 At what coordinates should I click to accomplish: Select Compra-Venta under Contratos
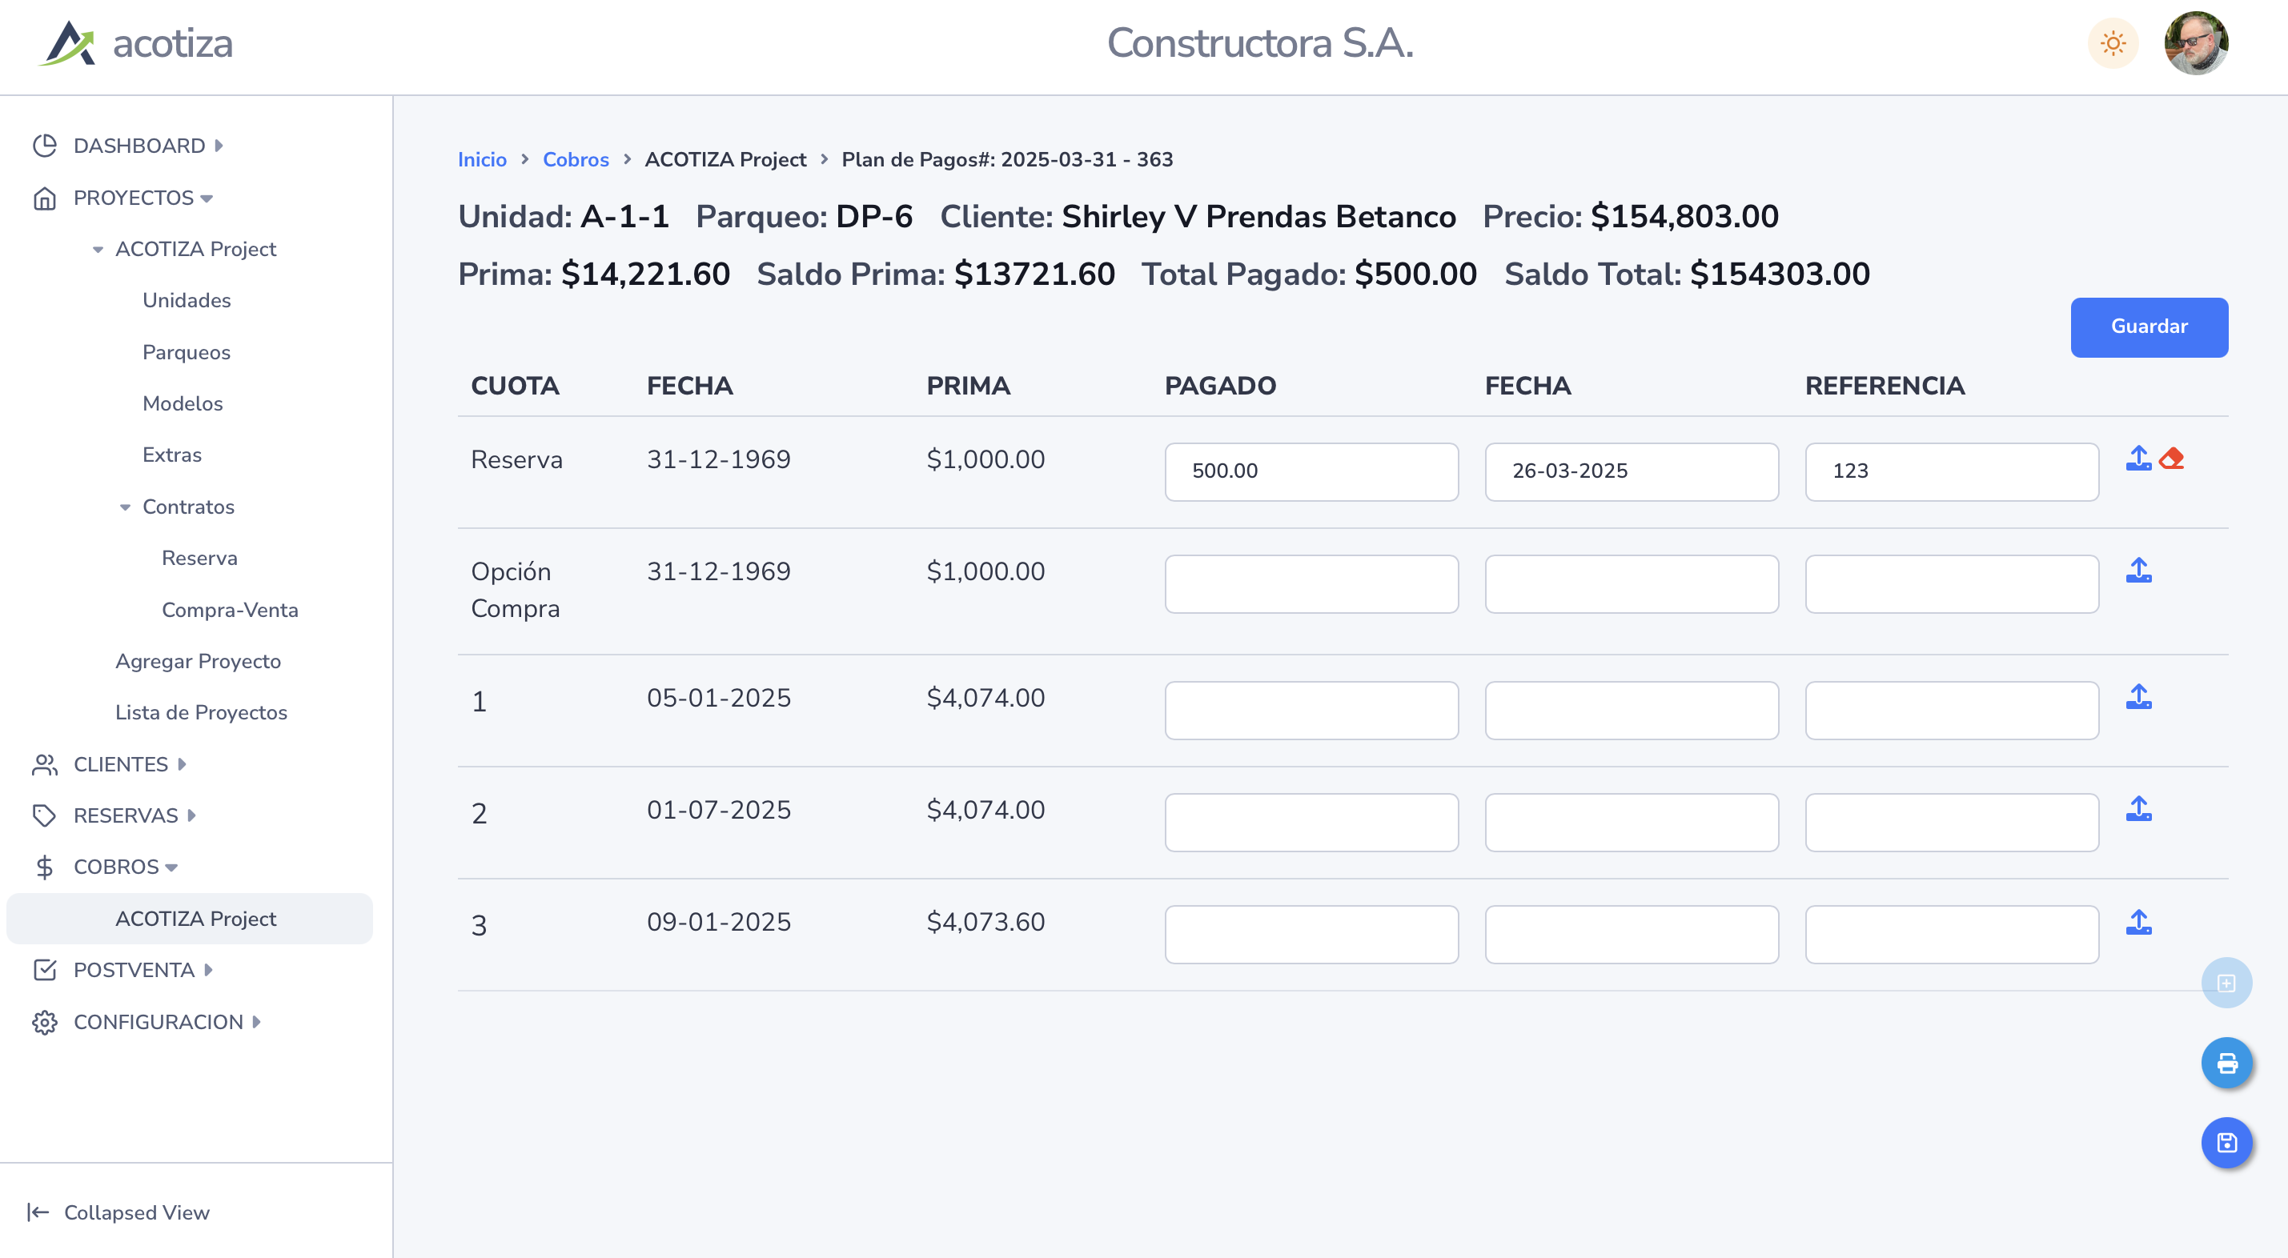(x=229, y=610)
